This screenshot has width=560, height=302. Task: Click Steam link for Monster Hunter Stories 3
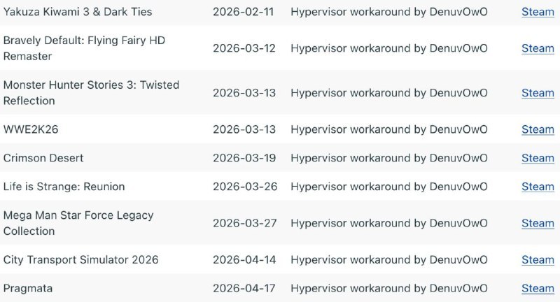click(x=538, y=93)
